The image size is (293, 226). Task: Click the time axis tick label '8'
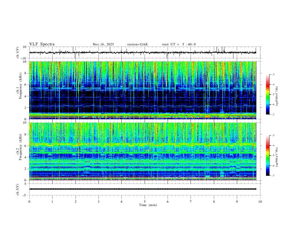214,202
